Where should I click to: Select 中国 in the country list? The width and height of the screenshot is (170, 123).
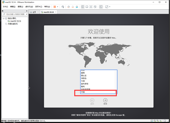click(98, 92)
